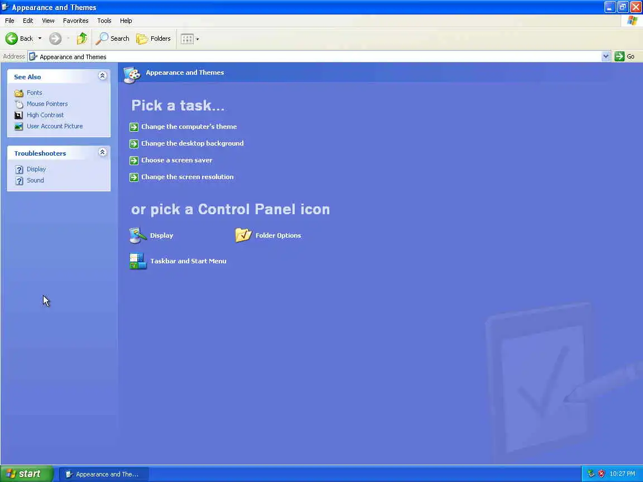Open the Views toolbar icon
Screen dimensions: 643x482
click(x=187, y=39)
